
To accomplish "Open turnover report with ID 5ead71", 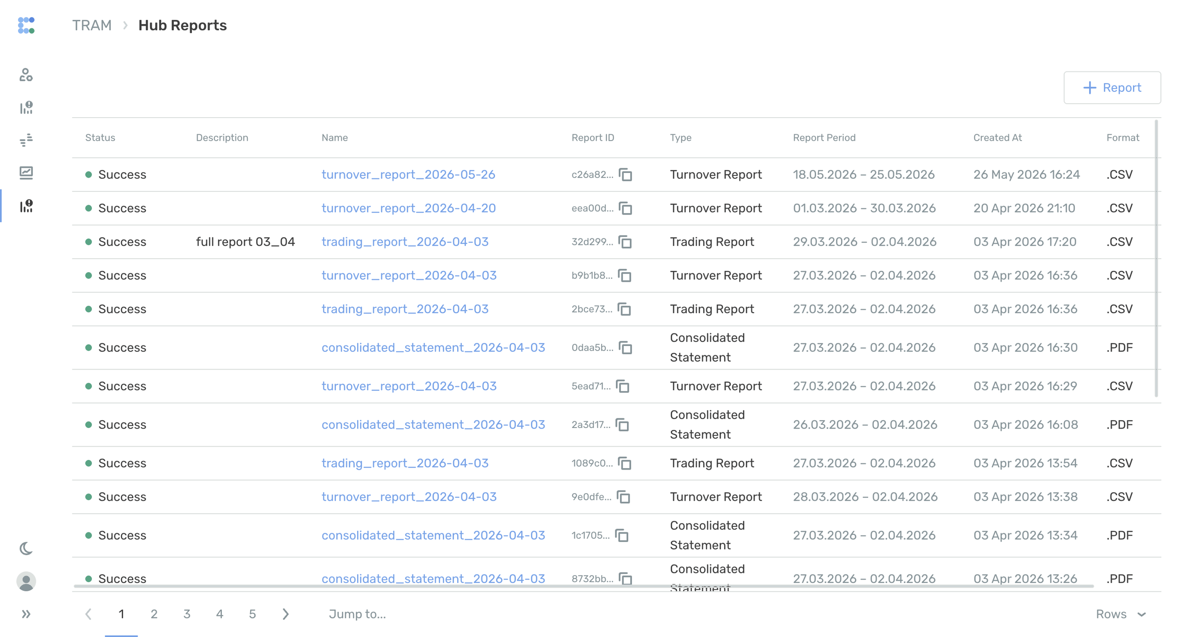I will (409, 386).
